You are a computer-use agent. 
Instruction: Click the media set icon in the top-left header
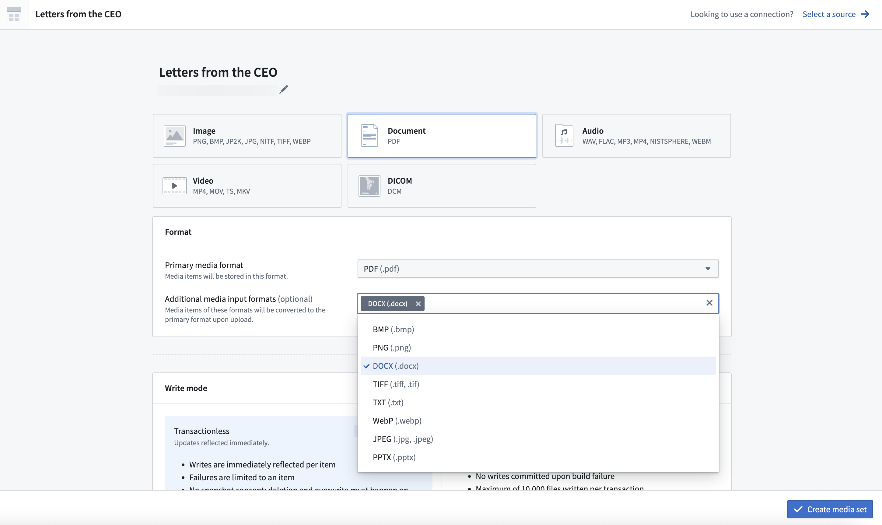(x=14, y=14)
